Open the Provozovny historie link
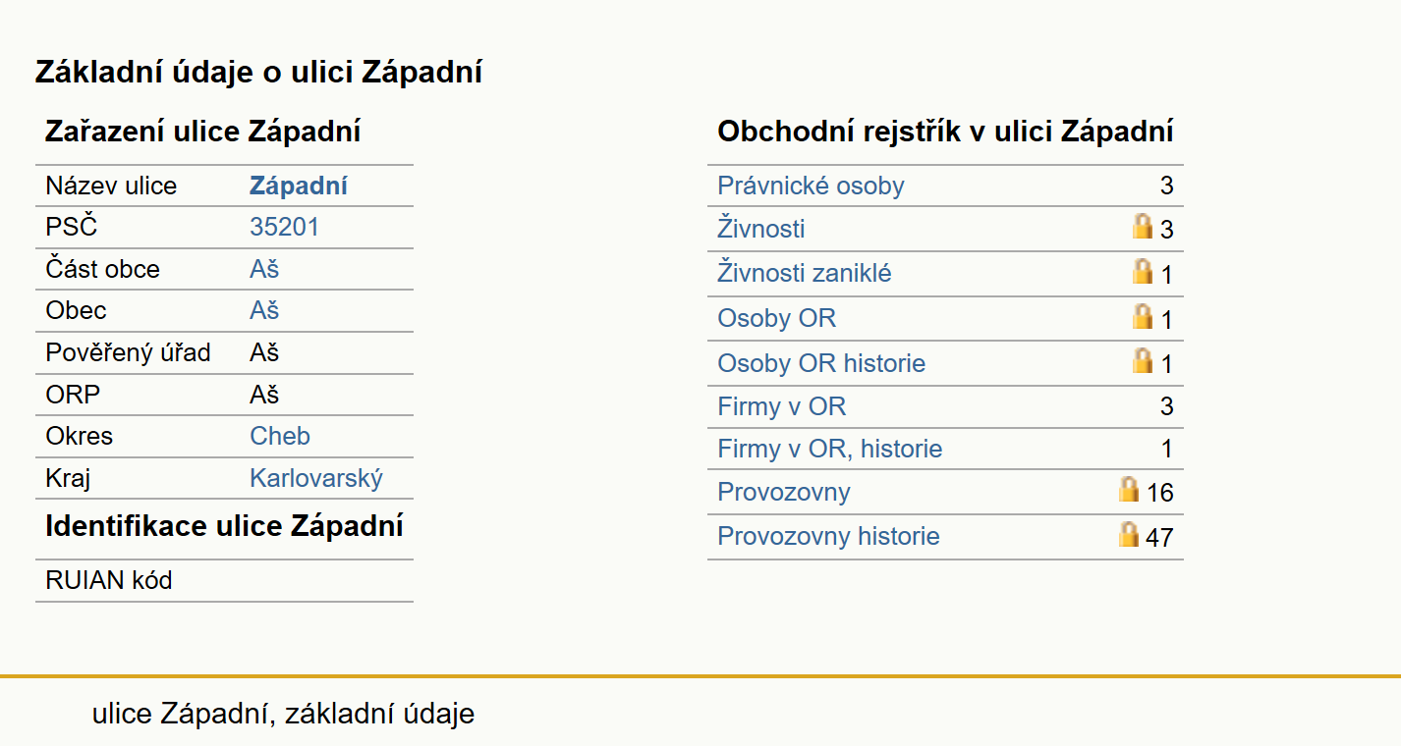Viewport: 1401px width, 746px height. tap(828, 536)
